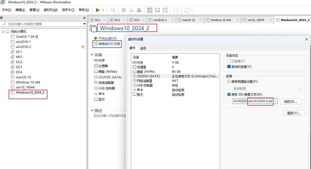Screen dimensions: 311x169
Task: Open the snapshot manager wrench icon
Action: click(139, 10)
